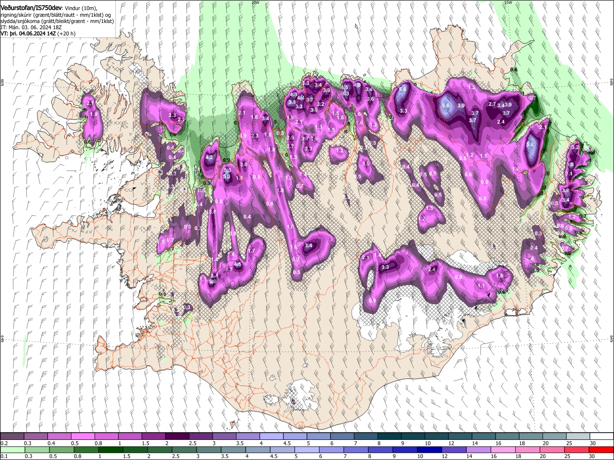
Task: Click the navy blue 10 rain legend swatch
Action: pos(429,449)
